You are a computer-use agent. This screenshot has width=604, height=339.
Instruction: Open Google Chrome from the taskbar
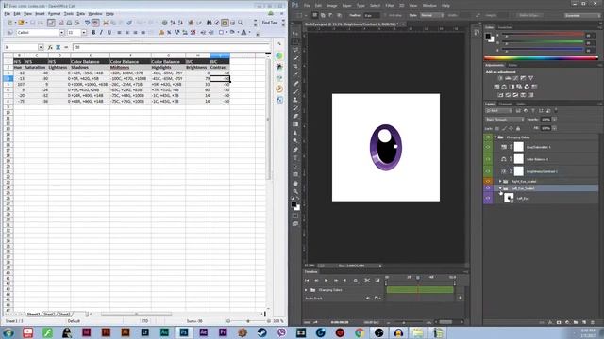tap(360, 332)
